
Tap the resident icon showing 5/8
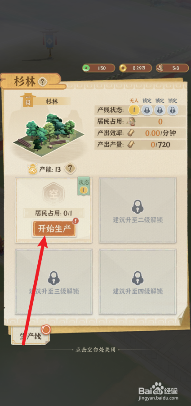click(160, 68)
